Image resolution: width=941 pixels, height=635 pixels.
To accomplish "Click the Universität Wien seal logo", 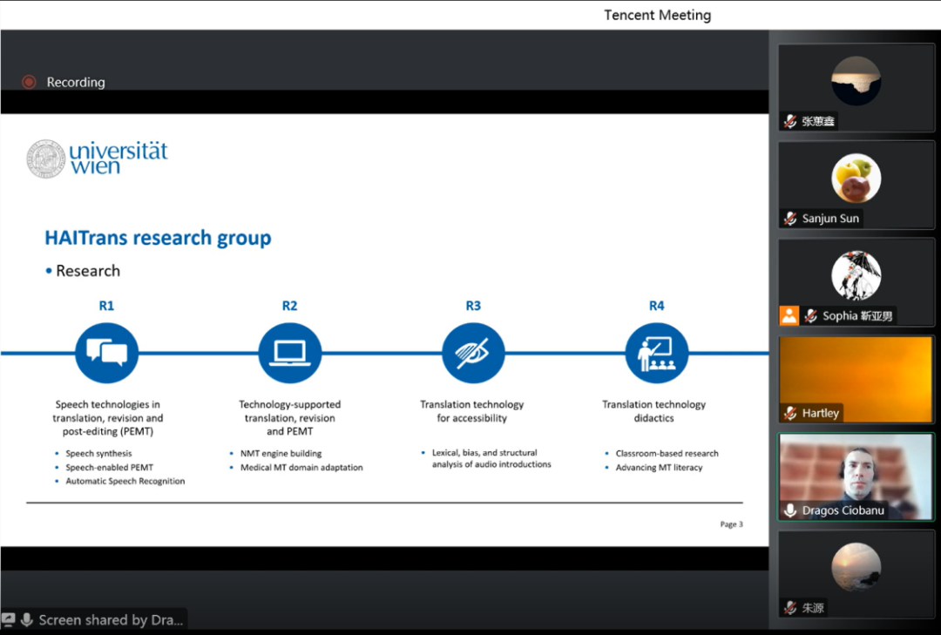I will pos(46,159).
